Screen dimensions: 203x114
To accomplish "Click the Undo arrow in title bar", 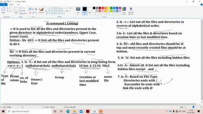I will (8, 2).
